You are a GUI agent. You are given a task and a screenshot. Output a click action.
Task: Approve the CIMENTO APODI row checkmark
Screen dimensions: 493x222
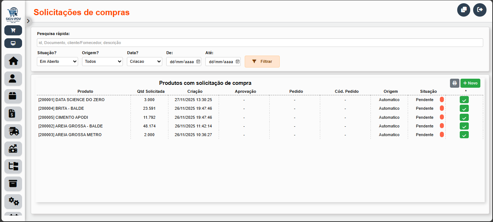tap(464, 117)
